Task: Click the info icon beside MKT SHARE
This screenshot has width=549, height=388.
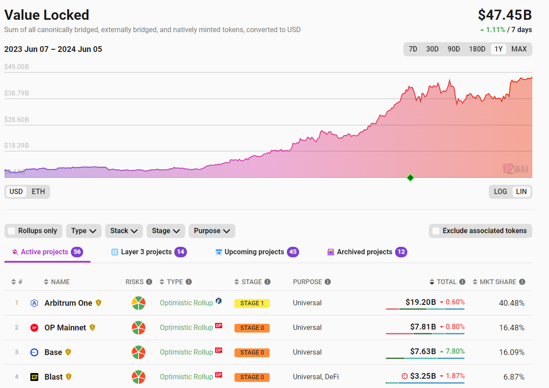Action: 522,282
